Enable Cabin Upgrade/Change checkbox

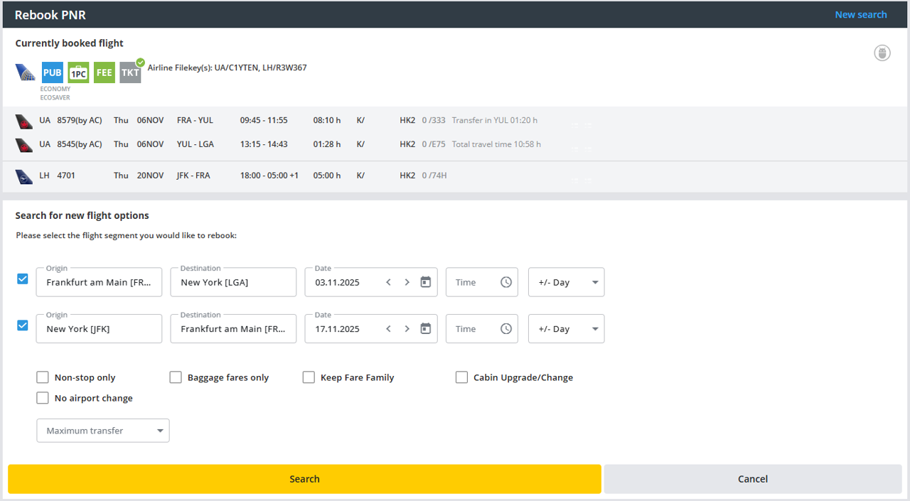pyautogui.click(x=461, y=377)
